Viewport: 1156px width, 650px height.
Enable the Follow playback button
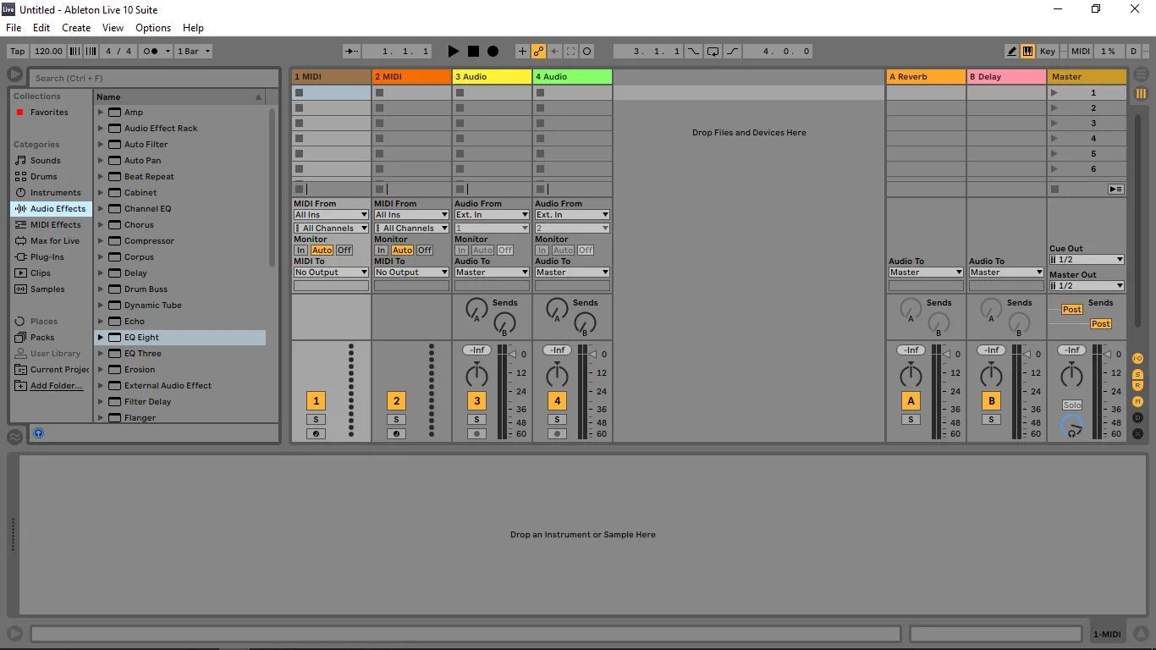click(352, 52)
